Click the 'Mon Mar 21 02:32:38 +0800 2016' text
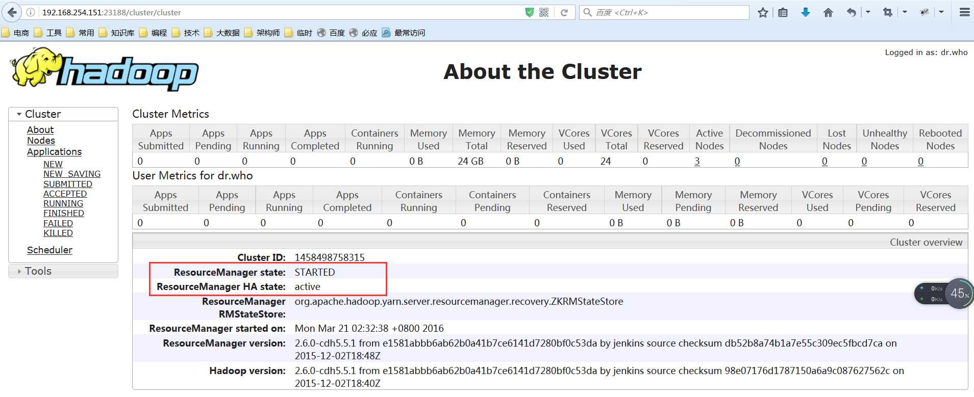 tap(369, 329)
